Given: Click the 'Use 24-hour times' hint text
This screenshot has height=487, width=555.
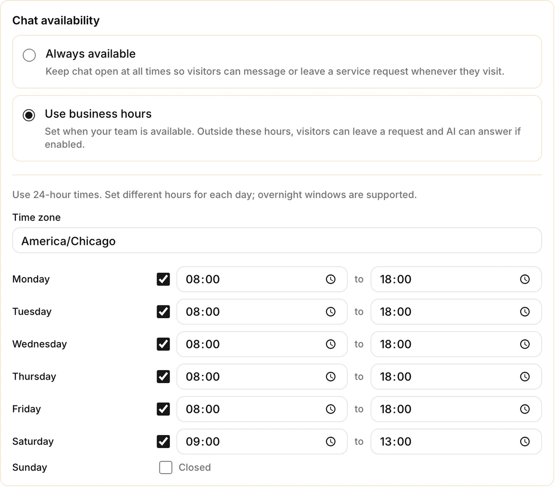Looking at the screenshot, I should pyautogui.click(x=215, y=195).
